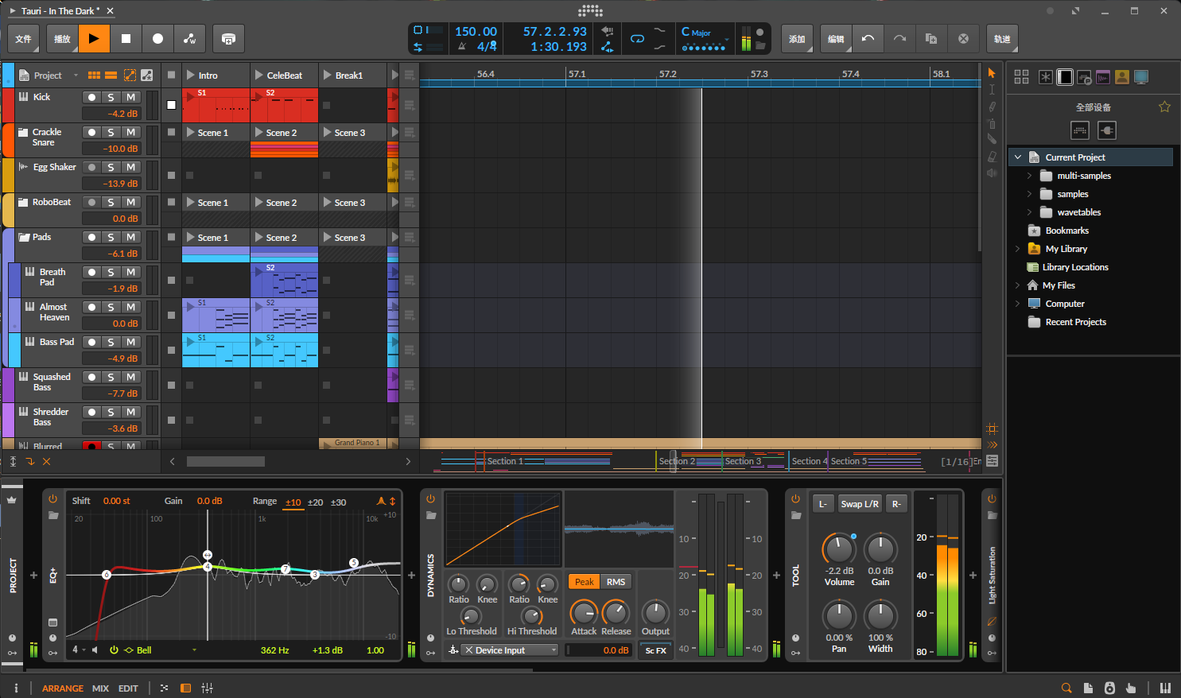This screenshot has height=698, width=1181.
Task: Toggle the metronome icon in transport
Action: 462,47
